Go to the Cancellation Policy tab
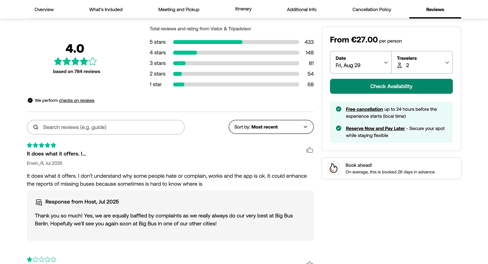 [372, 9]
